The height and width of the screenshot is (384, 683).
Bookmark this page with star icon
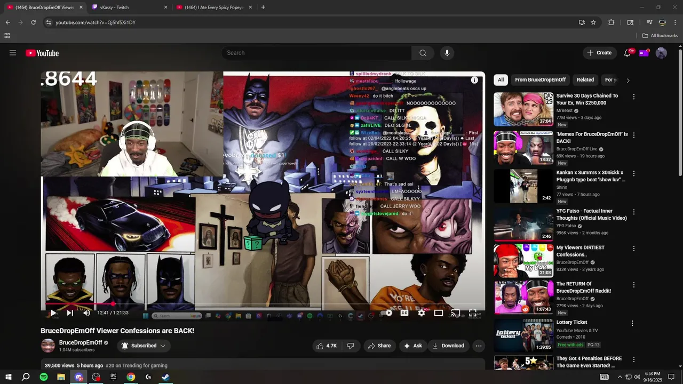click(x=593, y=22)
